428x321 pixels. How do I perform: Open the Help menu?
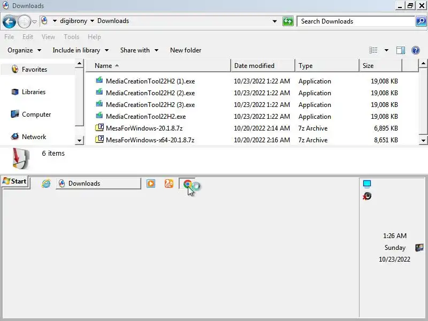[94, 37]
